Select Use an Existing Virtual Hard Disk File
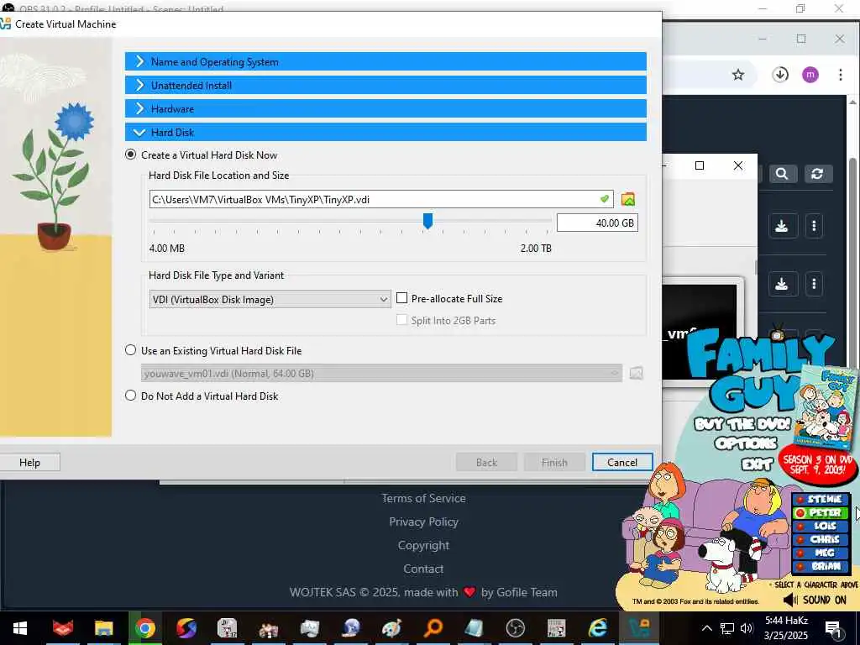Screen dimensions: 860x645 130,350
